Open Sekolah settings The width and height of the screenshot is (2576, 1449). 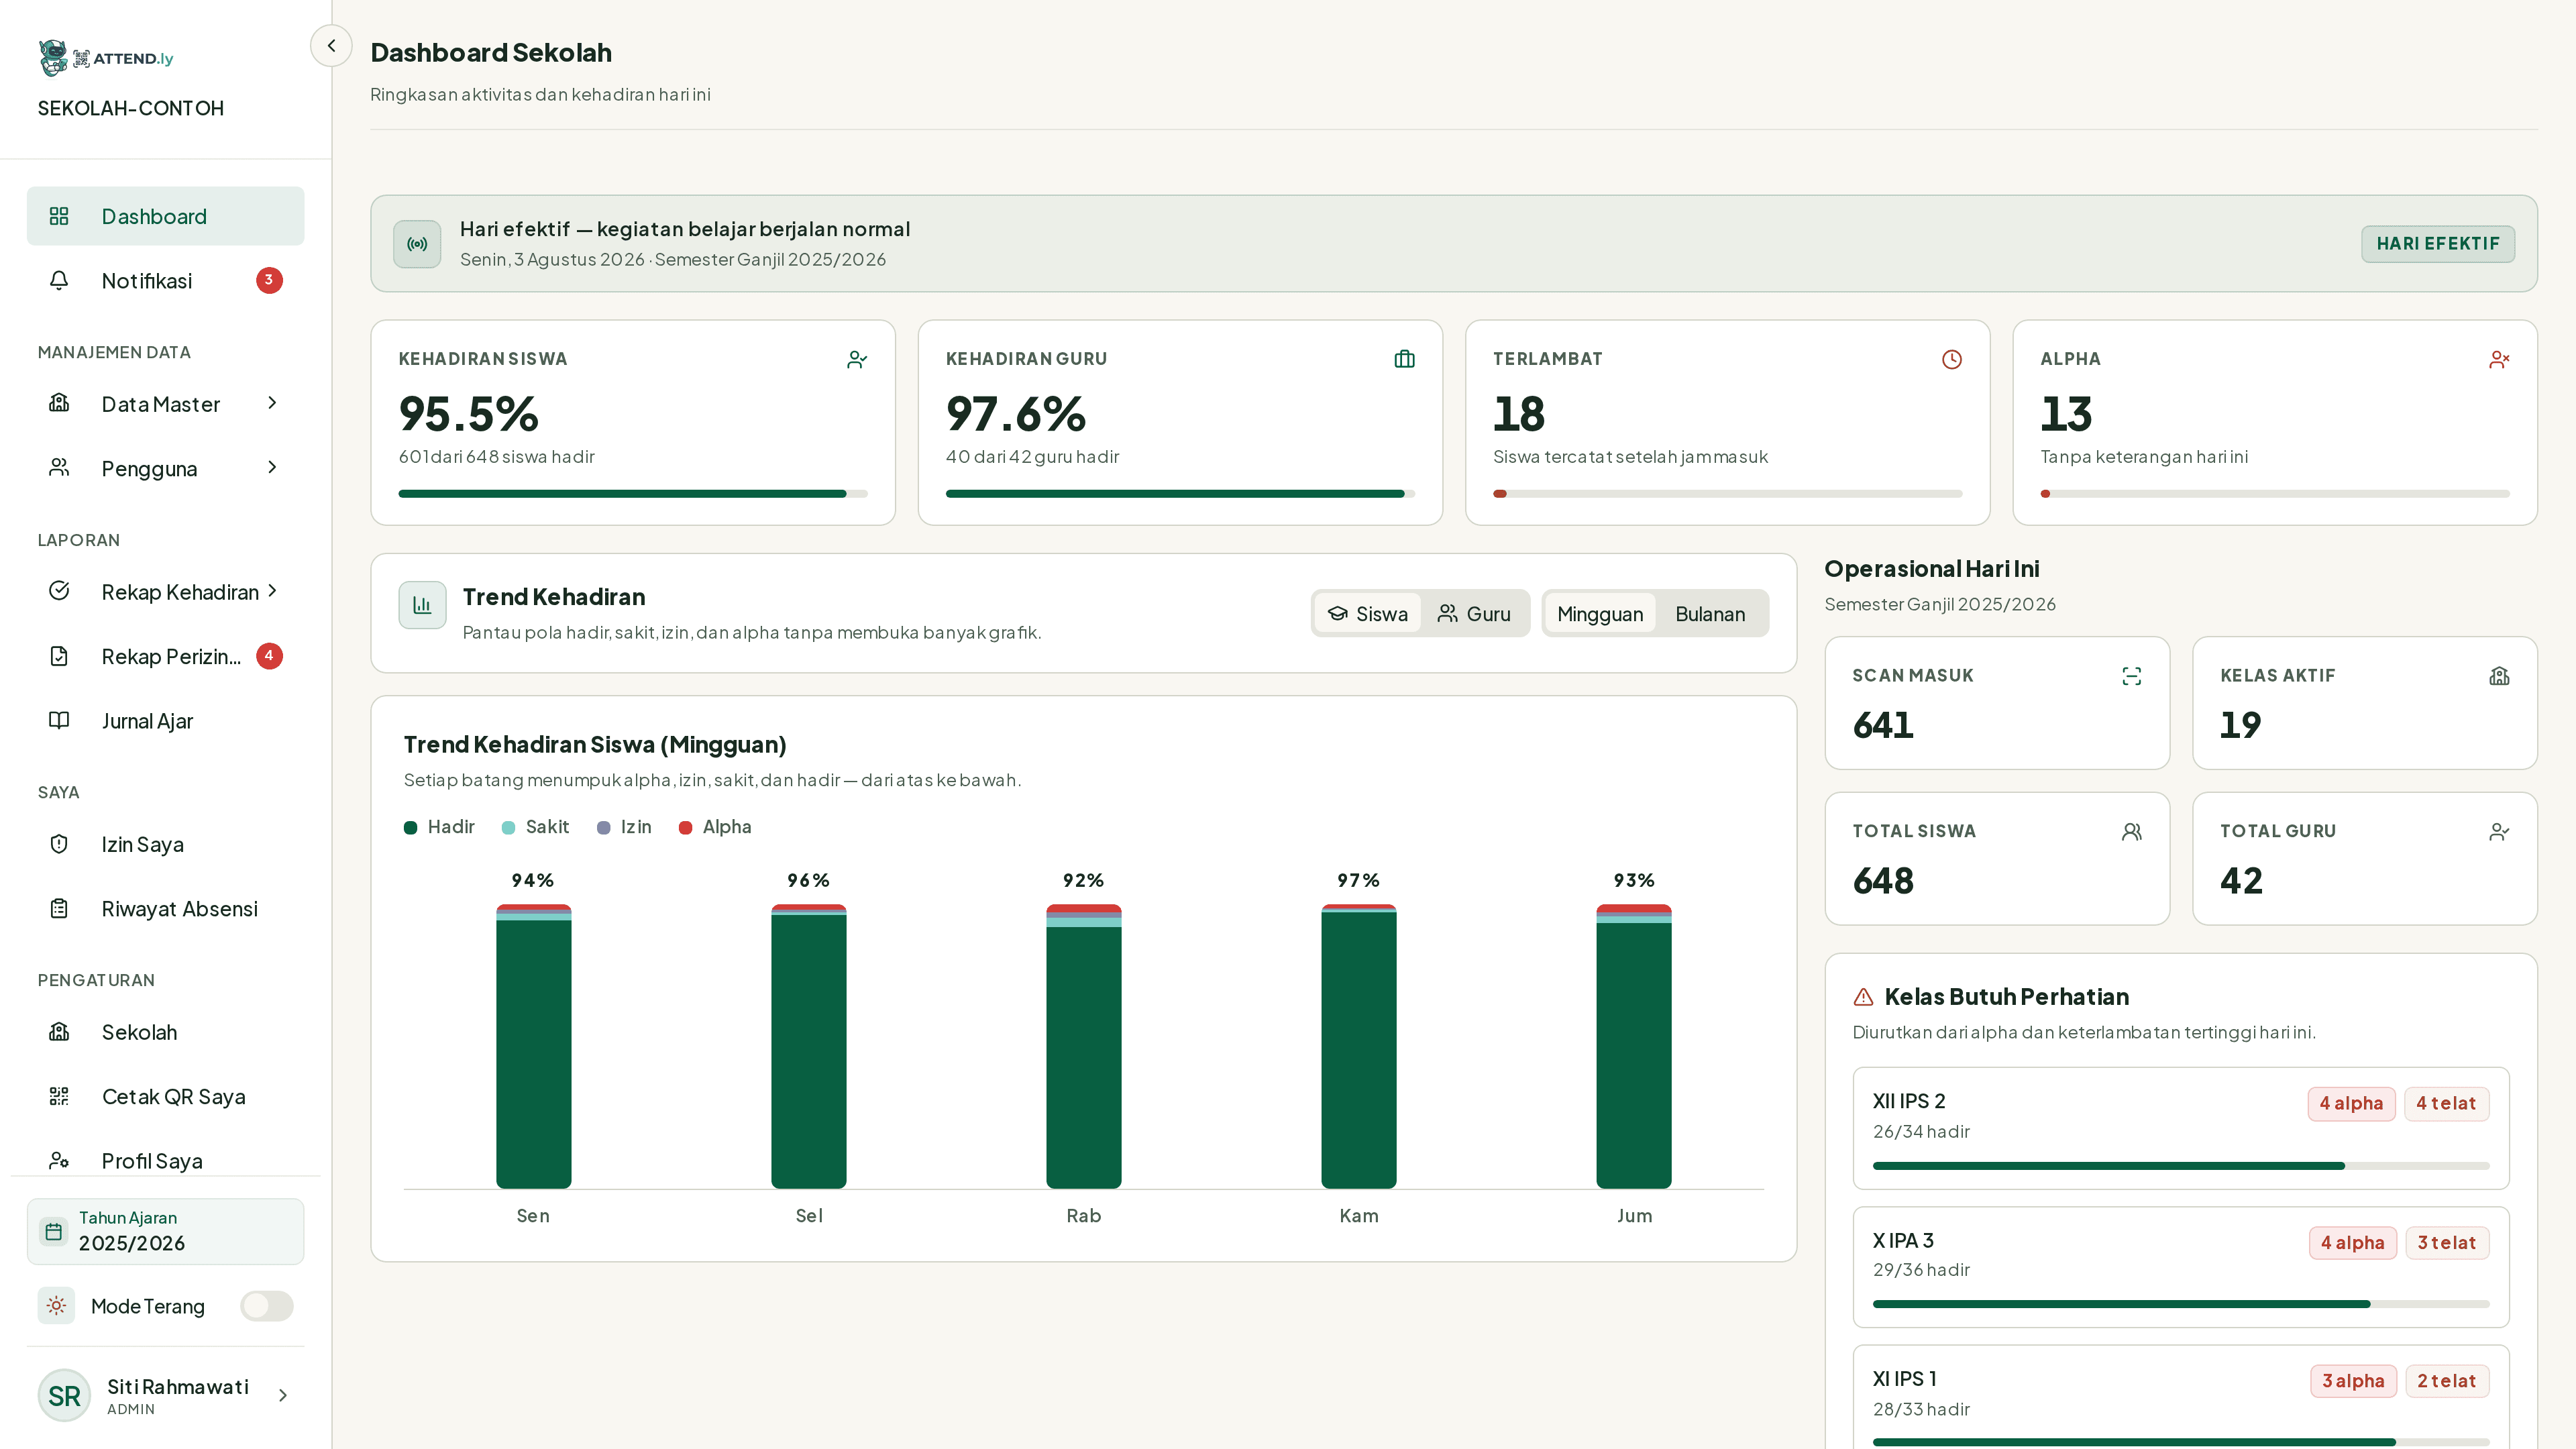click(166, 1033)
